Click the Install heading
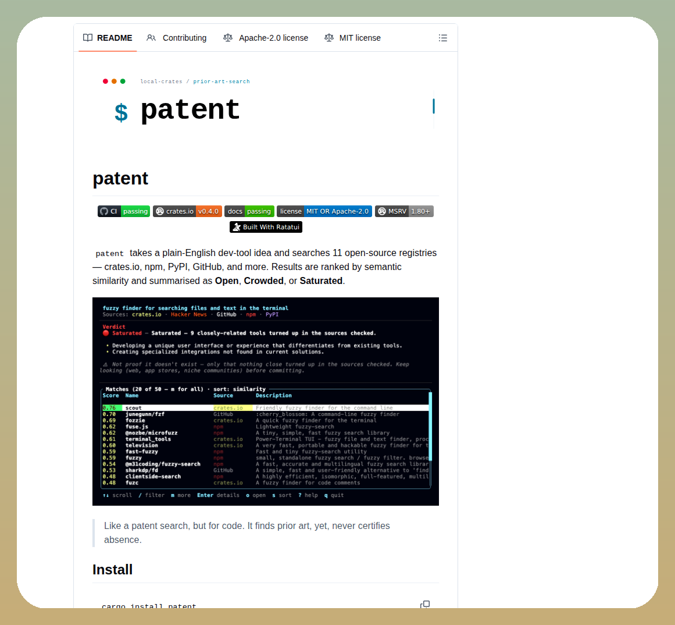 pyautogui.click(x=112, y=570)
